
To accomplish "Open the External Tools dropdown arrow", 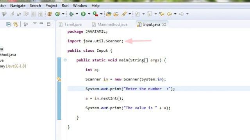I will 101,14.
